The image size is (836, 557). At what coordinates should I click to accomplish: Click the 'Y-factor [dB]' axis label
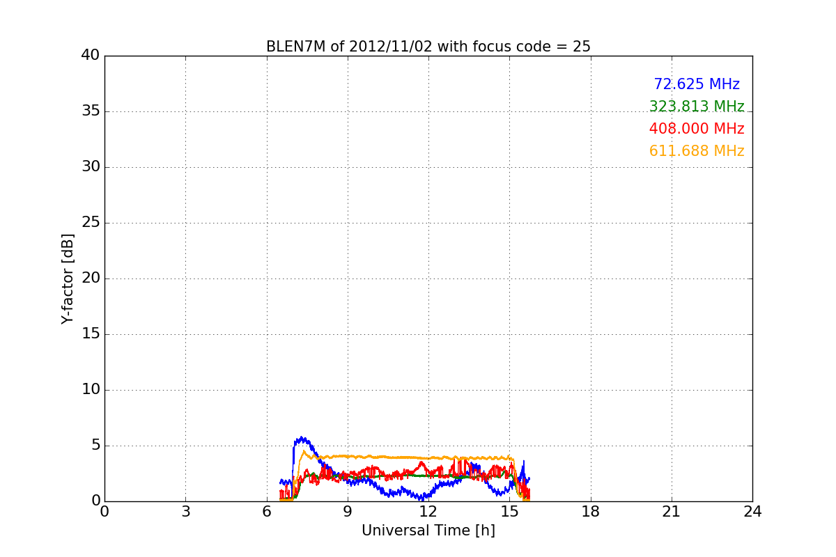[68, 278]
